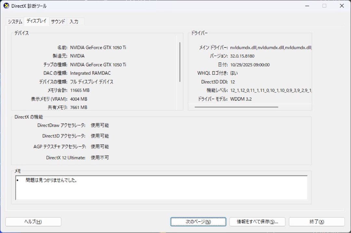351x233 pixels.
Task: Click the WHQL ロゴ付き value はい
Action: click(x=234, y=73)
